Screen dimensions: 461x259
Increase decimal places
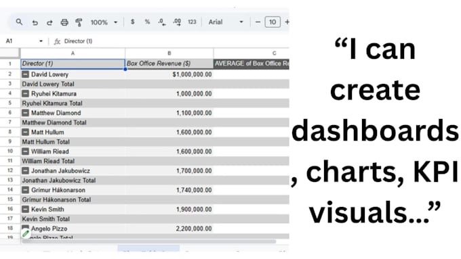[177, 22]
